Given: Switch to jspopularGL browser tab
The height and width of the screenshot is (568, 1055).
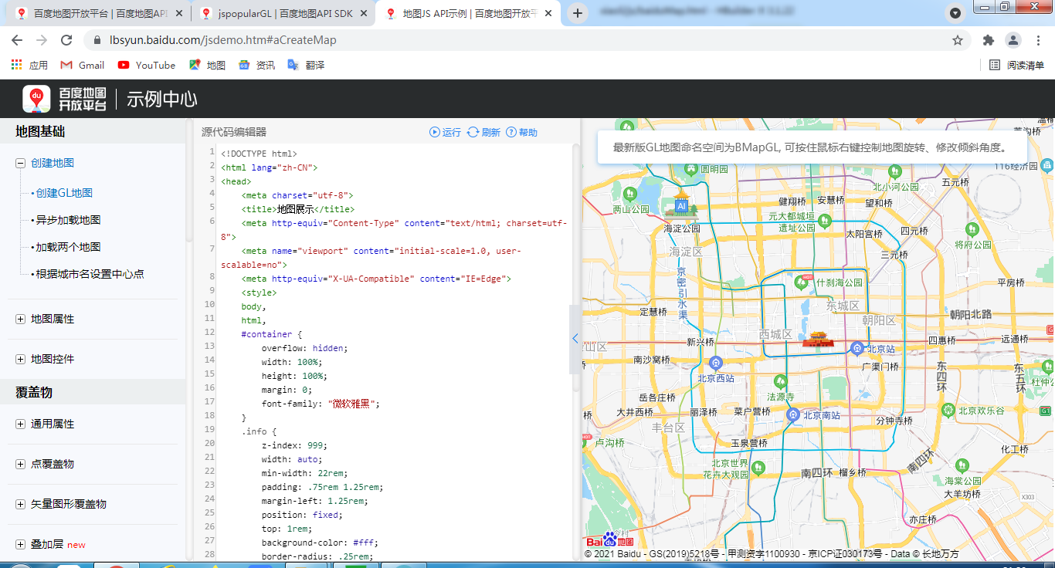Looking at the screenshot, I should click(276, 13).
